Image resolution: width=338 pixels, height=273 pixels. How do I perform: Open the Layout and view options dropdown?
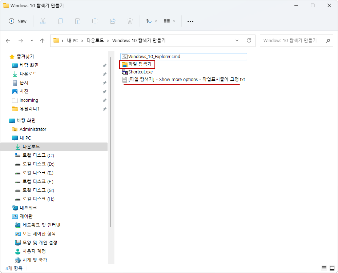[169, 21]
